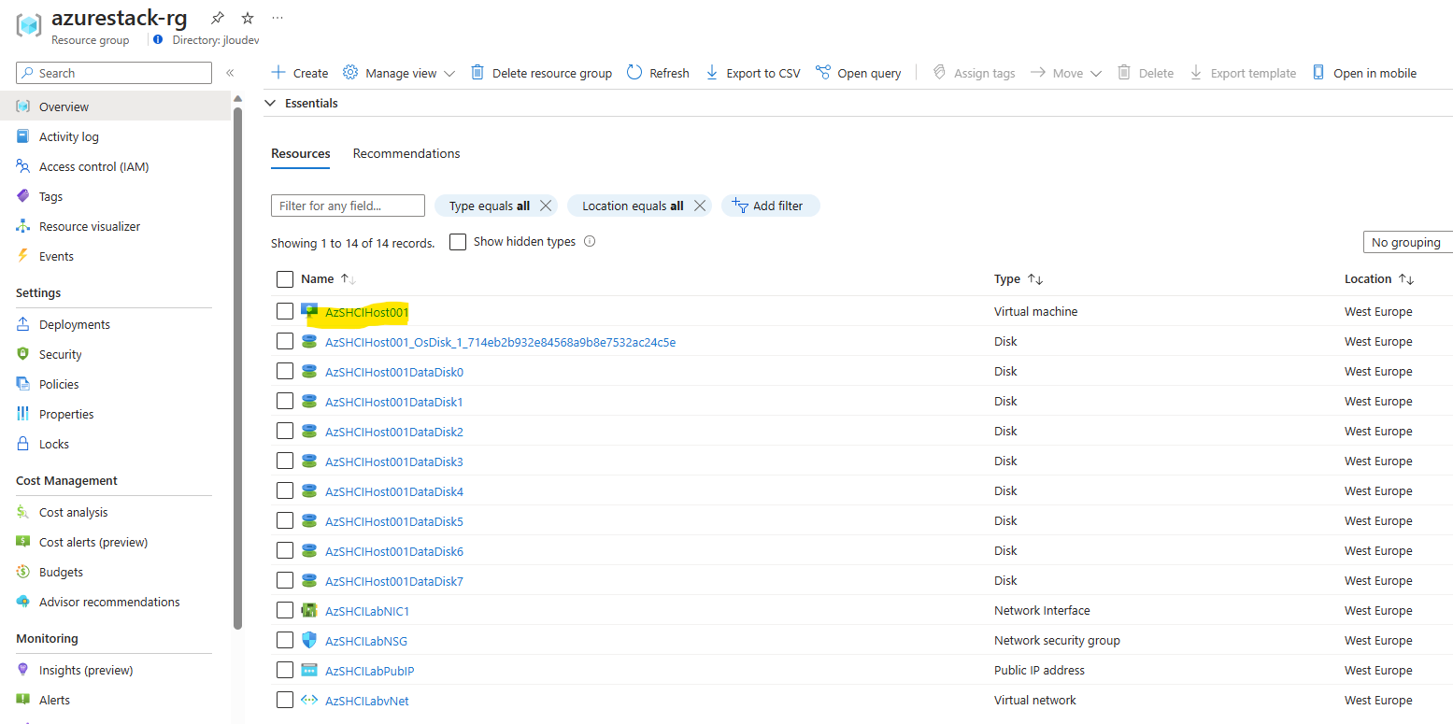Click Open in mobile

pos(1364,73)
